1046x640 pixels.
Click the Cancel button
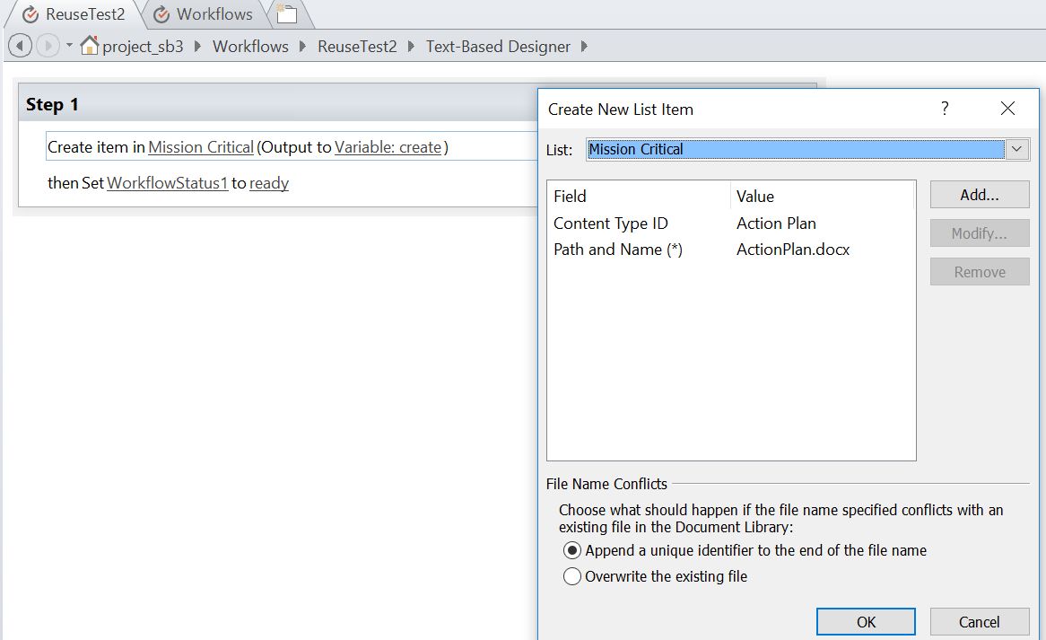pos(980,622)
